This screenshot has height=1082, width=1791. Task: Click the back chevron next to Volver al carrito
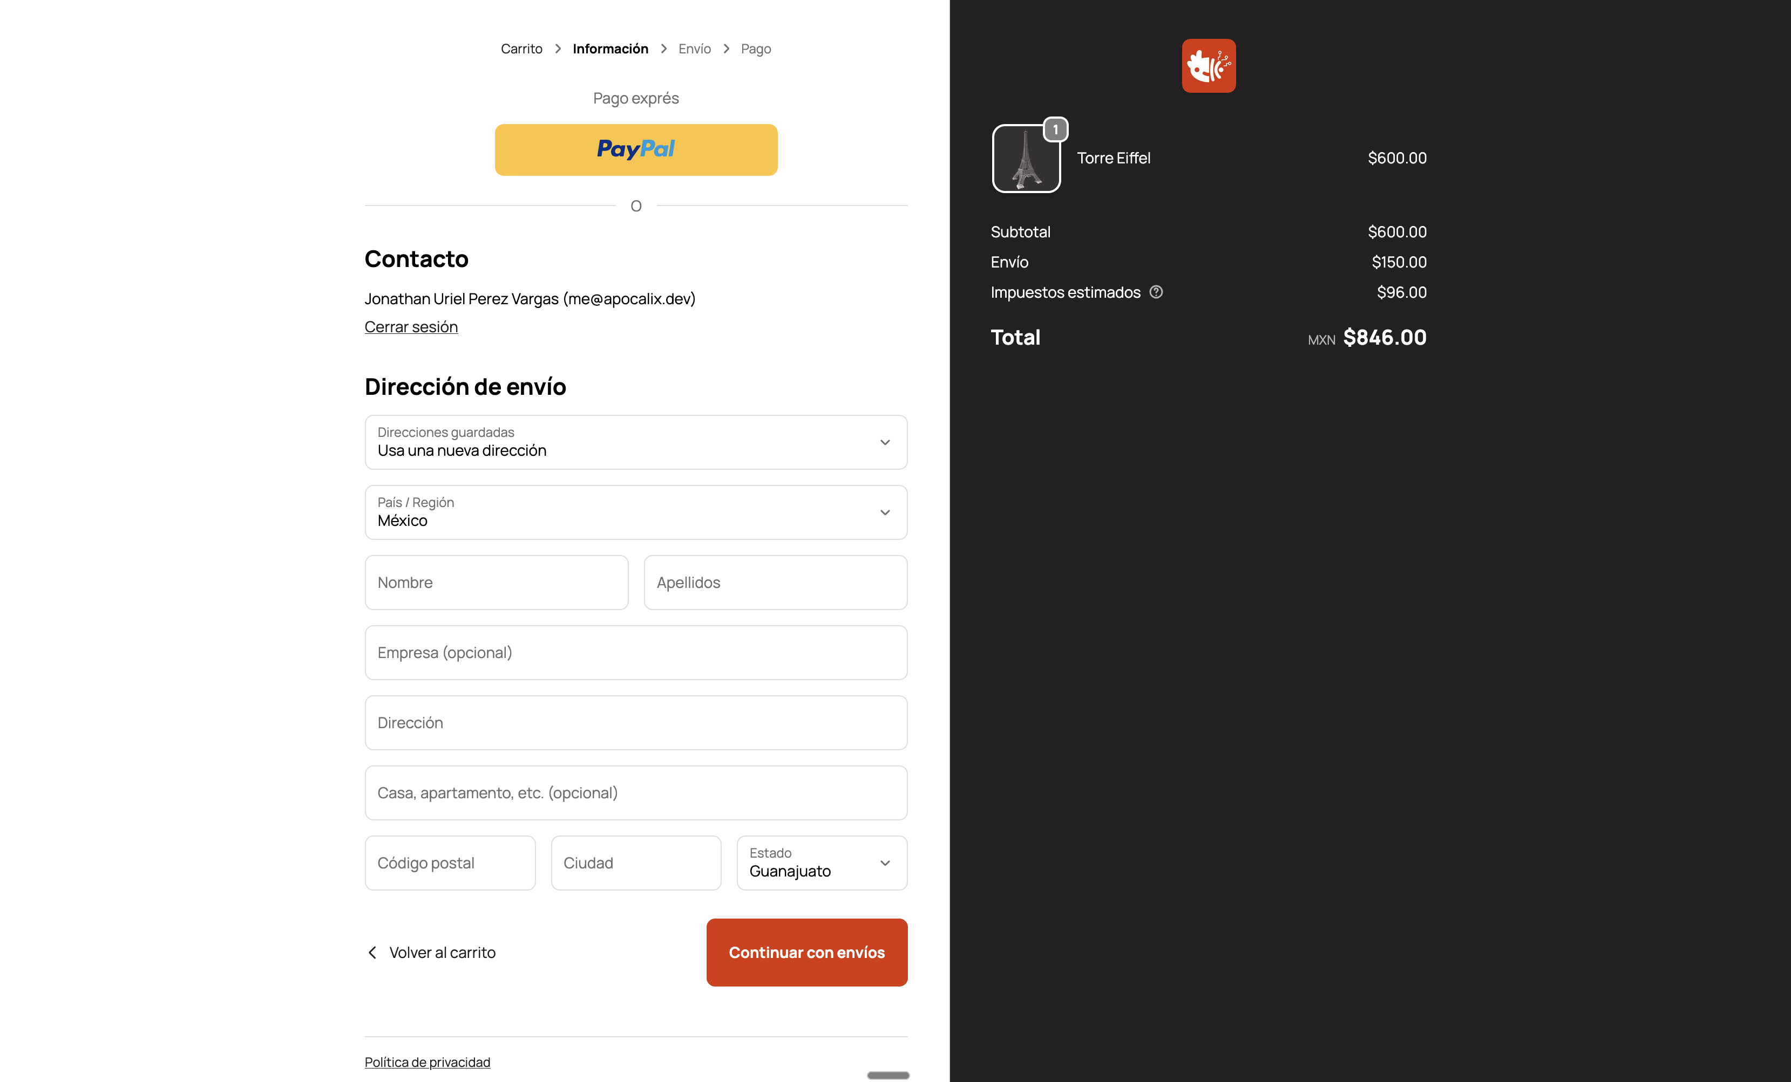[x=373, y=952]
